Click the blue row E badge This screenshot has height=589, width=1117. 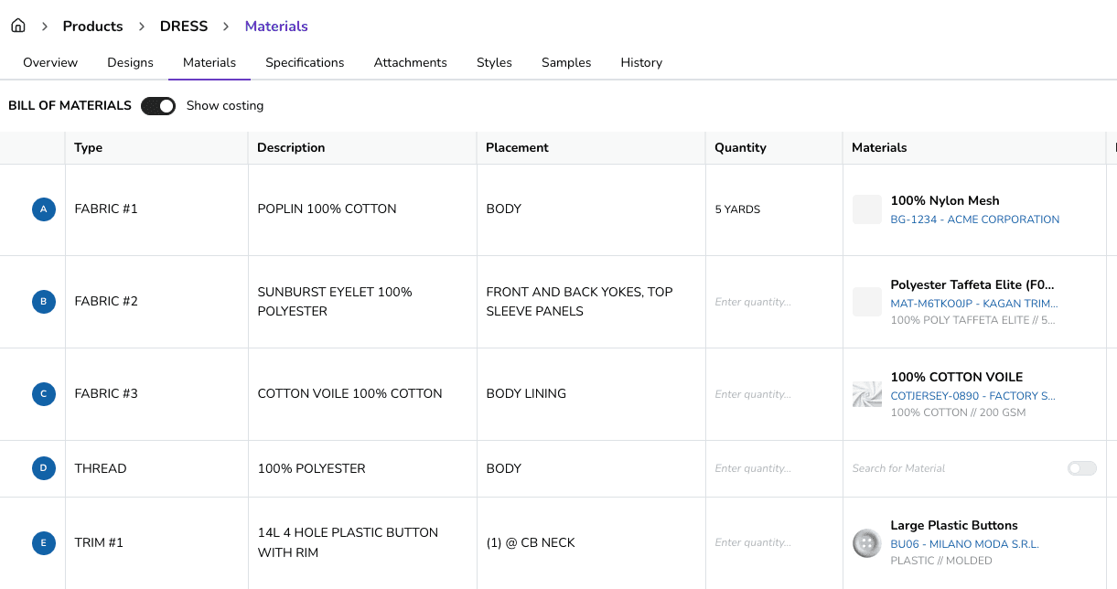tap(44, 543)
